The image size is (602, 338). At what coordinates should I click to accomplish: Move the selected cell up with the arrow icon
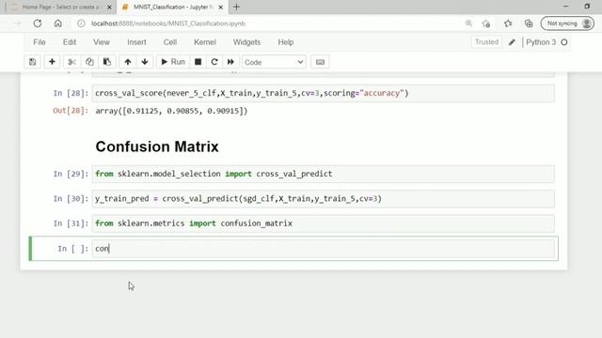tap(128, 62)
